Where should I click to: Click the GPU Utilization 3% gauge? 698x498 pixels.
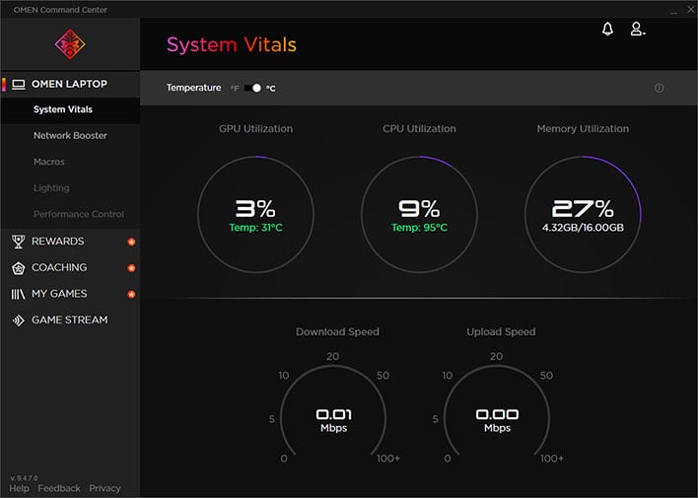255,214
